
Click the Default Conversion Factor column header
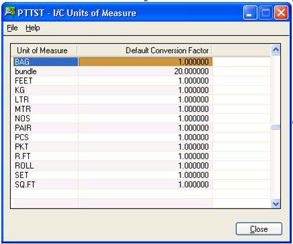[145, 51]
